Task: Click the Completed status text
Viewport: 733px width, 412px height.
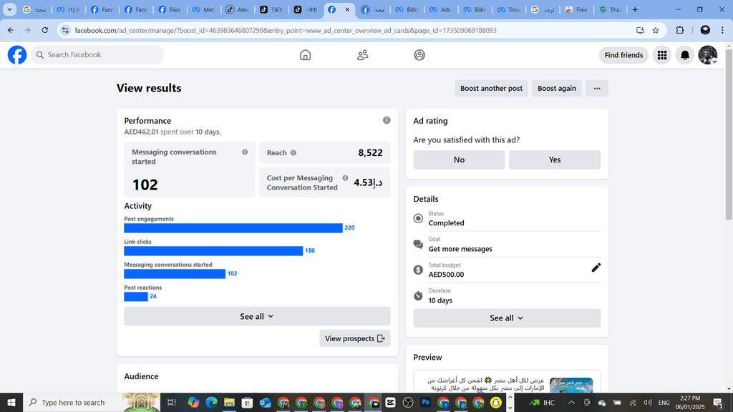Action: point(446,223)
